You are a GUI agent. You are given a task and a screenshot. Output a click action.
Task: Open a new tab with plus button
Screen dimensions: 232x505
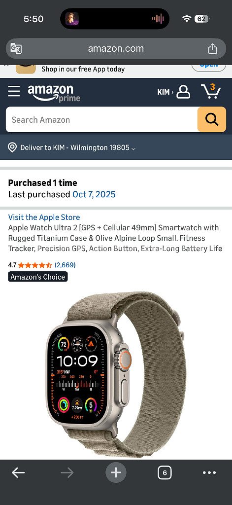pyautogui.click(x=116, y=473)
